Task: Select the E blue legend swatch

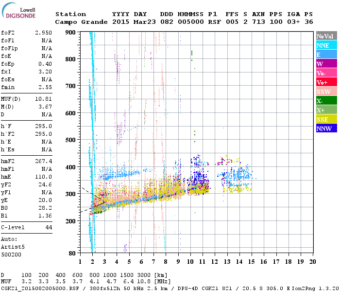Action: [x=326, y=55]
